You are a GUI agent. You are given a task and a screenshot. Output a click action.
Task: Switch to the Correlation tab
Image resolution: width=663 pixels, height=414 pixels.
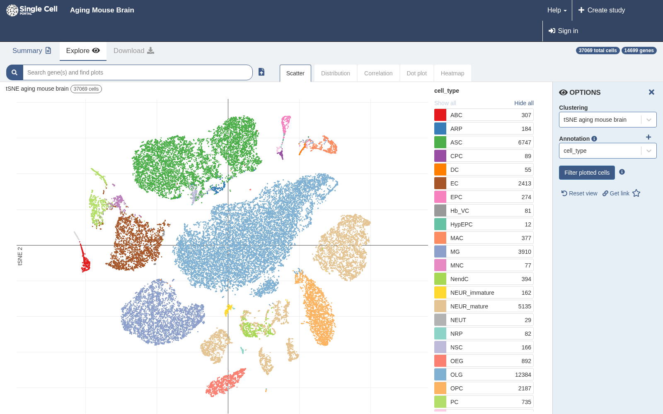[x=378, y=73]
